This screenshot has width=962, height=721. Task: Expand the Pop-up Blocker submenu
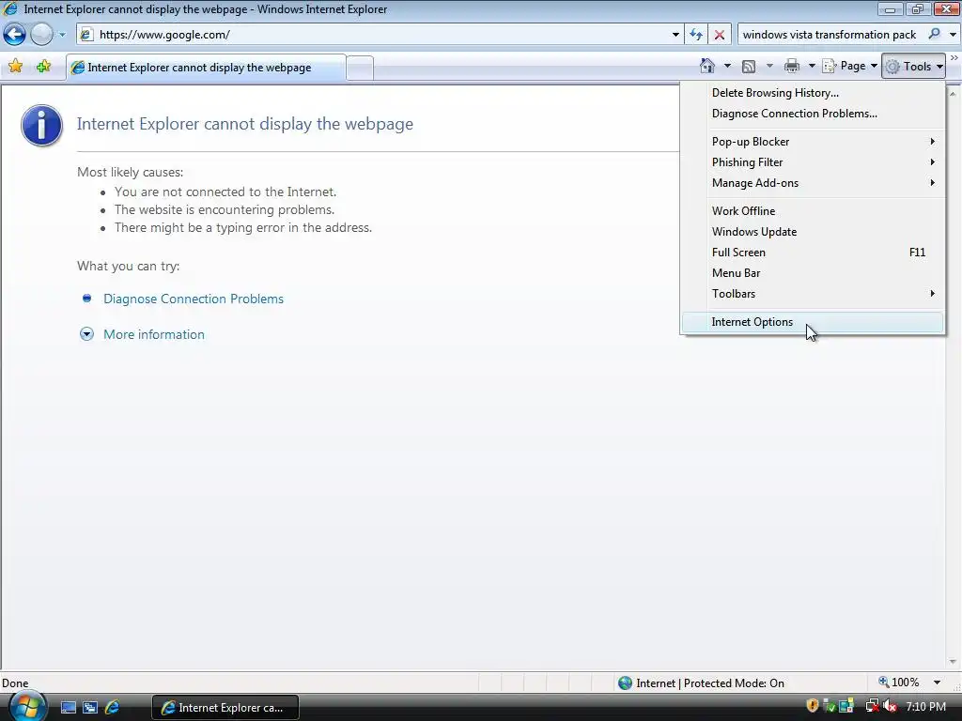813,142
